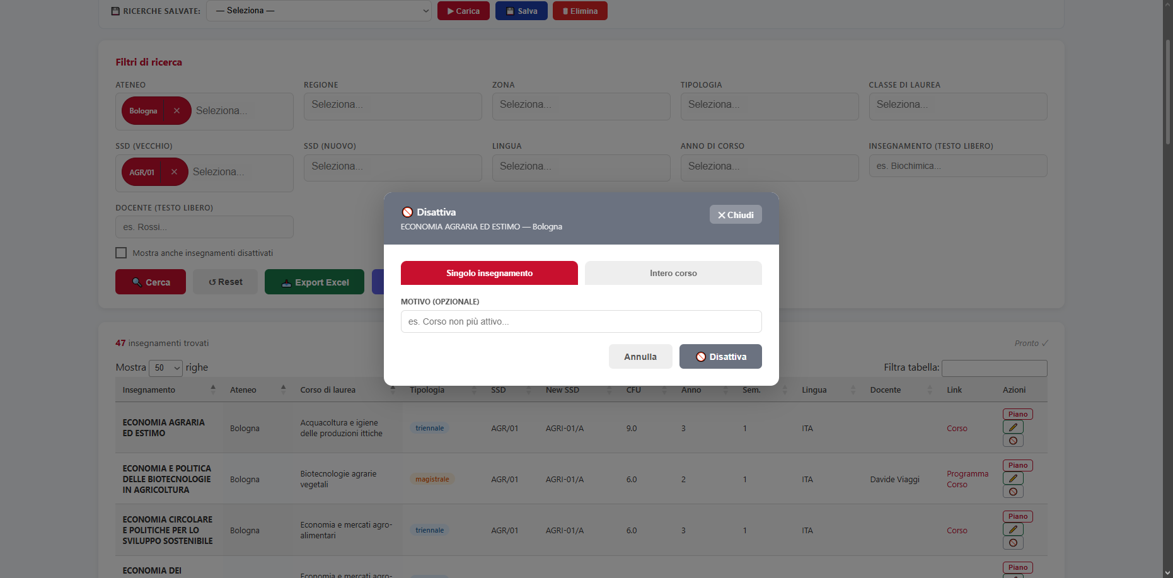Click the New SSD column header
This screenshot has height=578, width=1173.
click(562, 390)
